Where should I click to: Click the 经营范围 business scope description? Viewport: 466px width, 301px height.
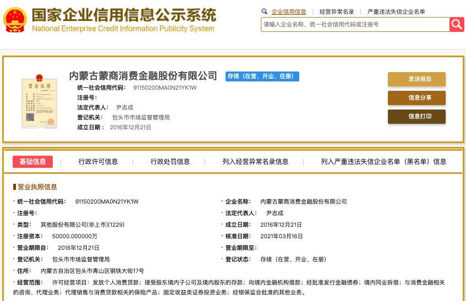[229, 287]
